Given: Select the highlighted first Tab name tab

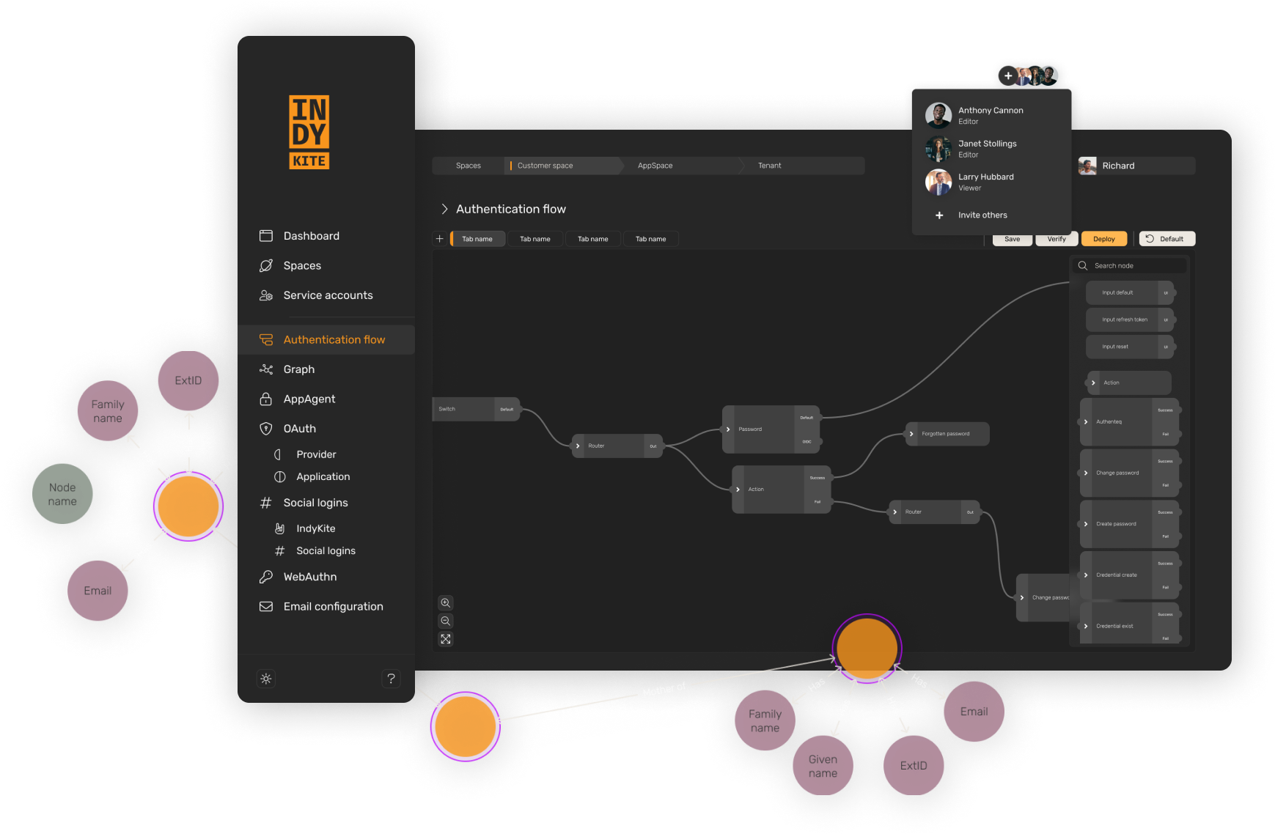Looking at the screenshot, I should 477,239.
